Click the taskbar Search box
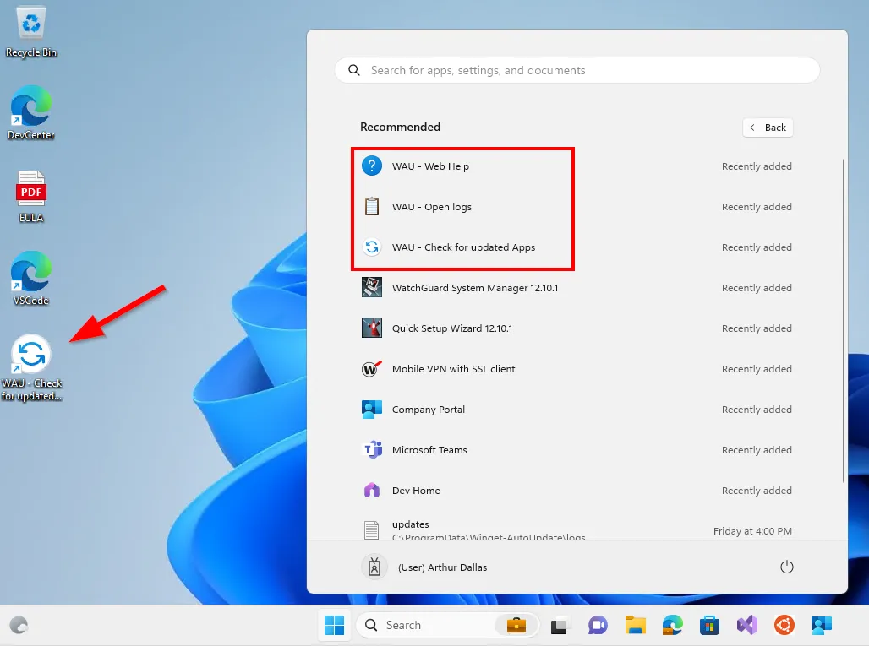Viewport: 869px width, 646px height. pos(447,626)
